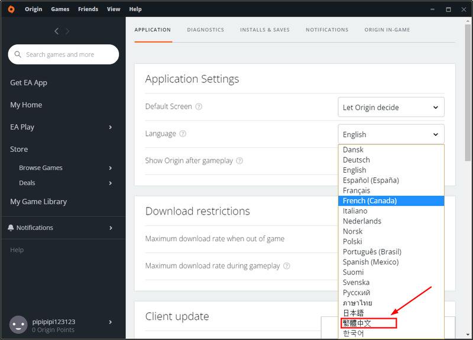Click the vertical scrollbar thumb
This screenshot has width=473, height=340.
pos(468,93)
